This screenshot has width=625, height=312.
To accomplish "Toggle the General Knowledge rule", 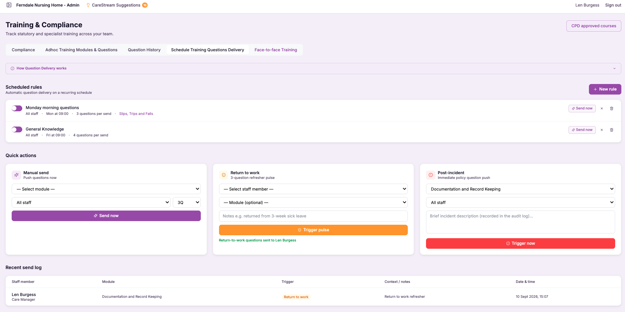I will [17, 129].
